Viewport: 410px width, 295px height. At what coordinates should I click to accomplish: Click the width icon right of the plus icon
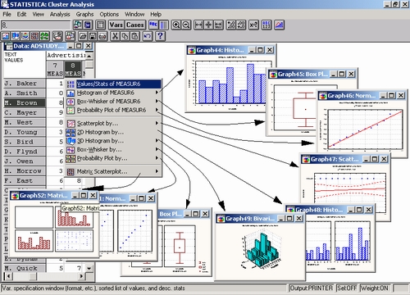point(218,25)
